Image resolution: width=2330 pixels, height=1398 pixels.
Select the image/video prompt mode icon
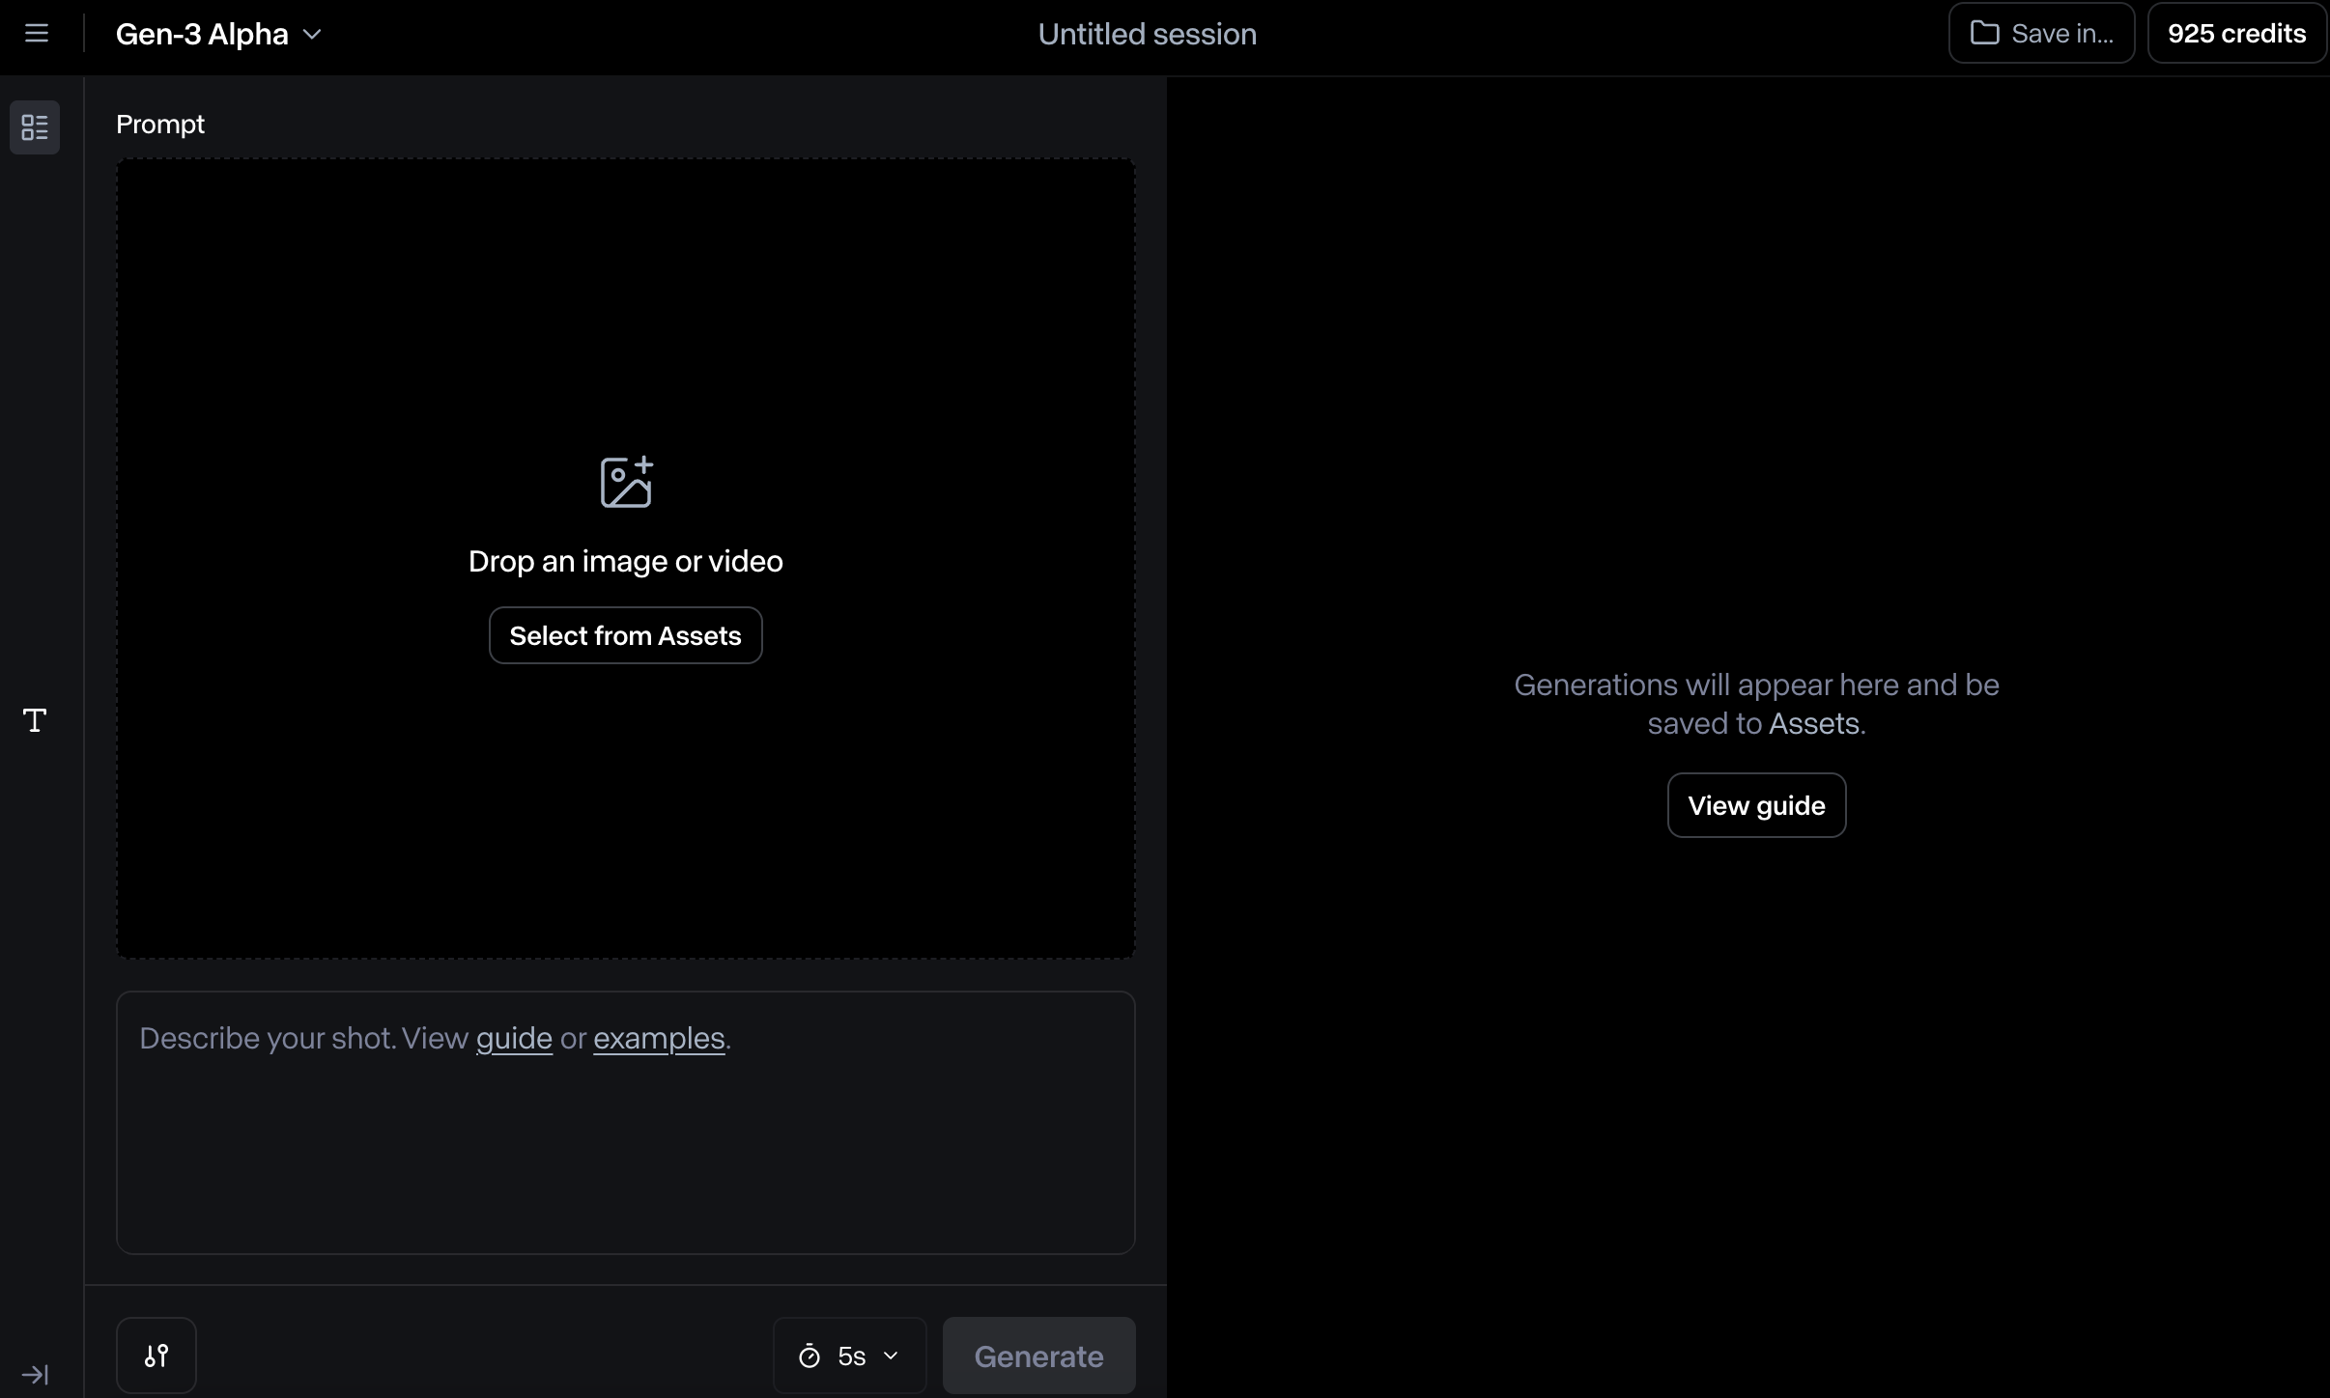(35, 127)
